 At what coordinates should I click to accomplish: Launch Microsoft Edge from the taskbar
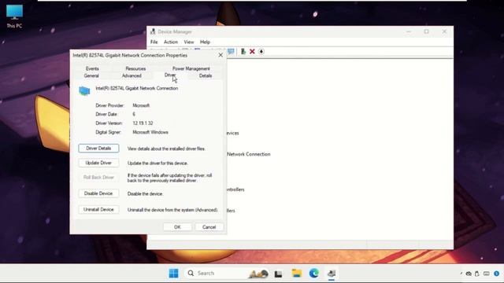click(x=314, y=274)
